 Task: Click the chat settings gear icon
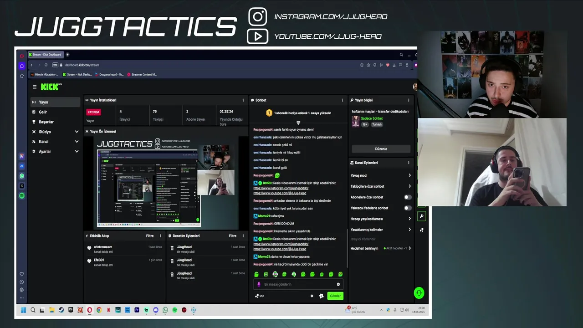point(312,296)
